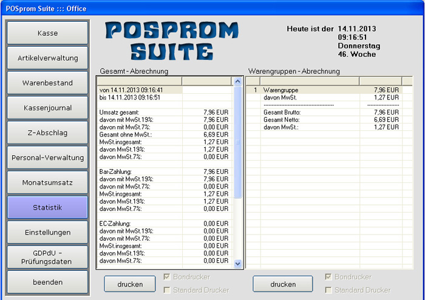Viewport: 425px width, 300px height.
Task: Select the '1 Warengruppe' row
Action: tap(329, 90)
